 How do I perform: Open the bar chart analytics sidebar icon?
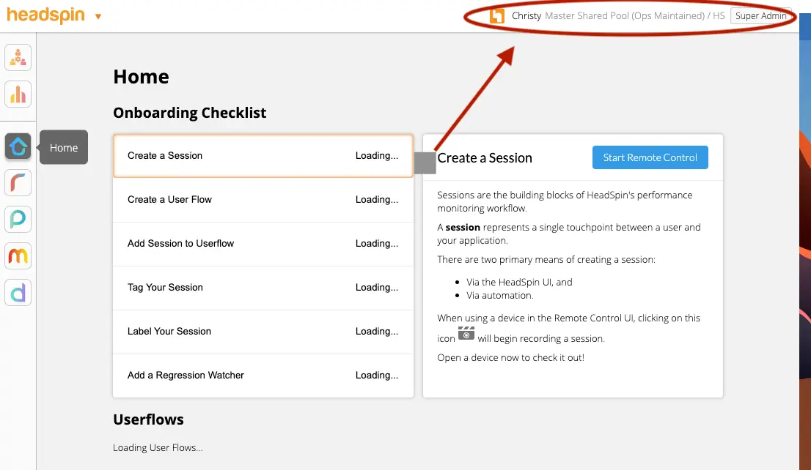18,94
